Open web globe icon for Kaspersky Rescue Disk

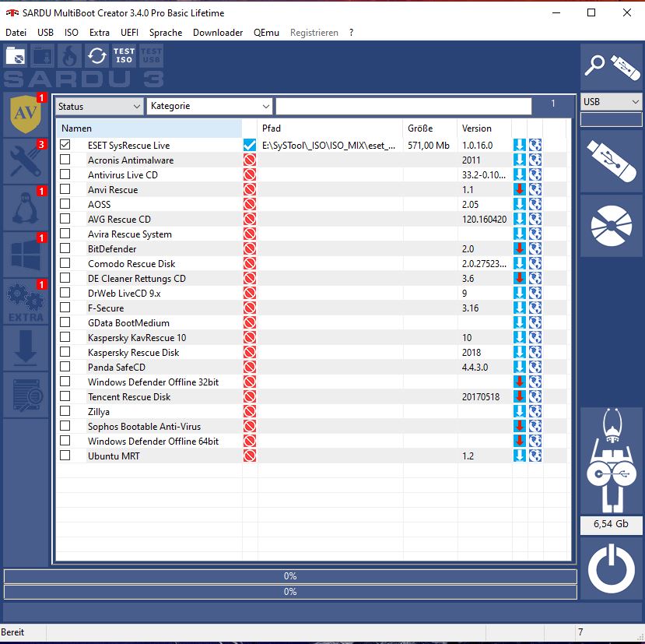click(x=535, y=352)
